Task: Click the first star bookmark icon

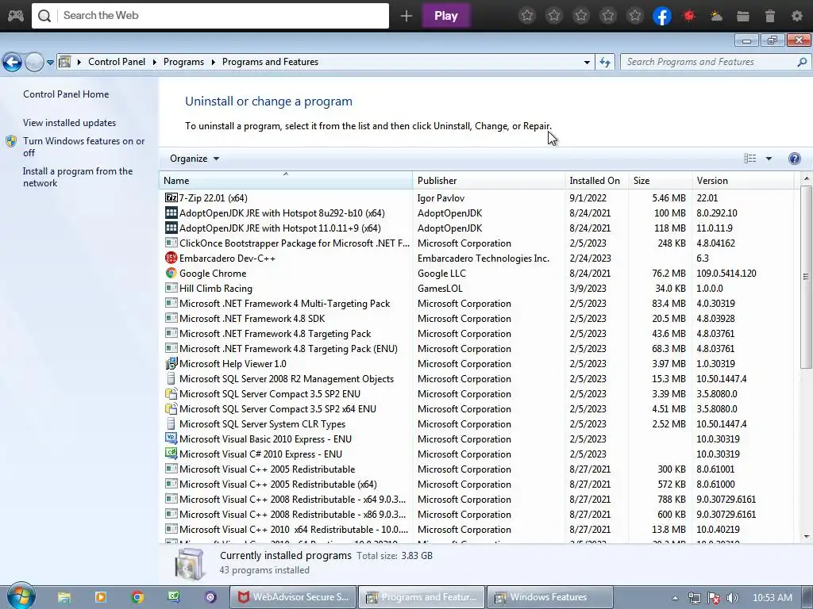Action: coord(527,16)
